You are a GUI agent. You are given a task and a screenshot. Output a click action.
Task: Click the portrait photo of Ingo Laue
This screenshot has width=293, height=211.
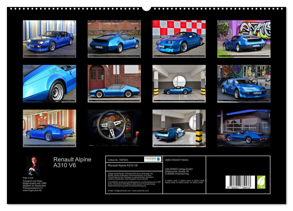pos(34,164)
